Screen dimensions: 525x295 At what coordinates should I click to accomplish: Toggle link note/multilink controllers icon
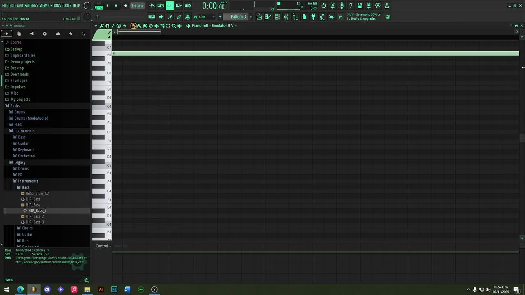[179, 17]
